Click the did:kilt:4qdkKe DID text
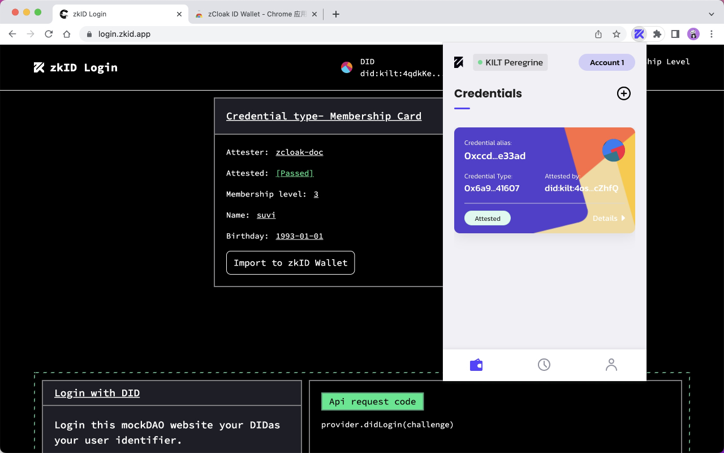724x453 pixels. 400,73
